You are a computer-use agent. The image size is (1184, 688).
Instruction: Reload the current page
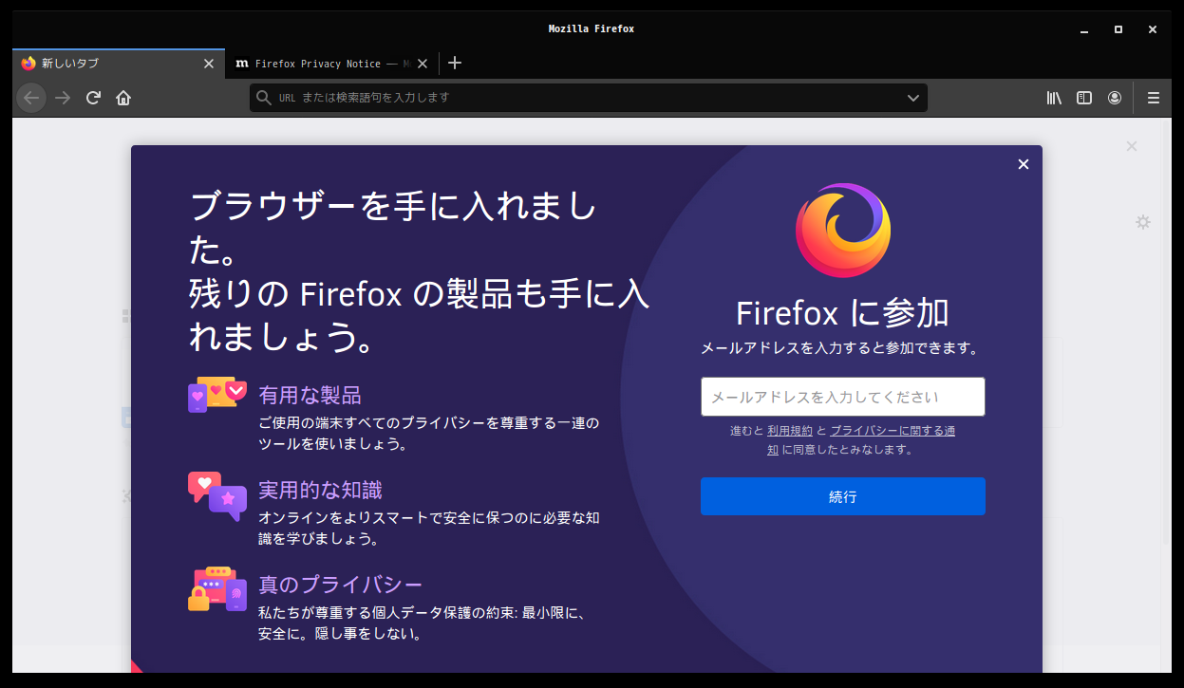tap(93, 98)
